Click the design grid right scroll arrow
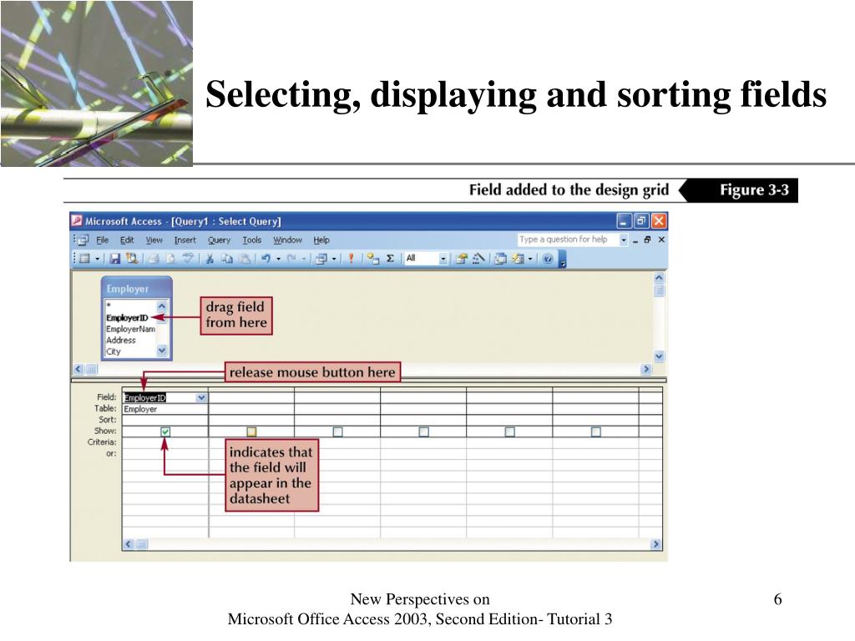The image size is (855, 641). pyautogui.click(x=655, y=544)
